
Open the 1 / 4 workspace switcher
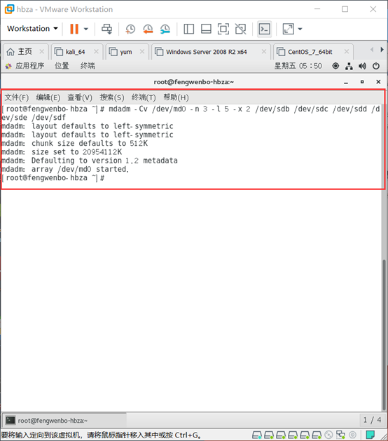[x=372, y=420]
